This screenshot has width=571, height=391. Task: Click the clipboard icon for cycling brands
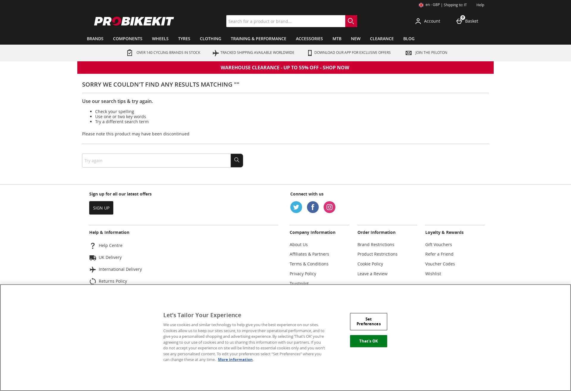(x=130, y=53)
